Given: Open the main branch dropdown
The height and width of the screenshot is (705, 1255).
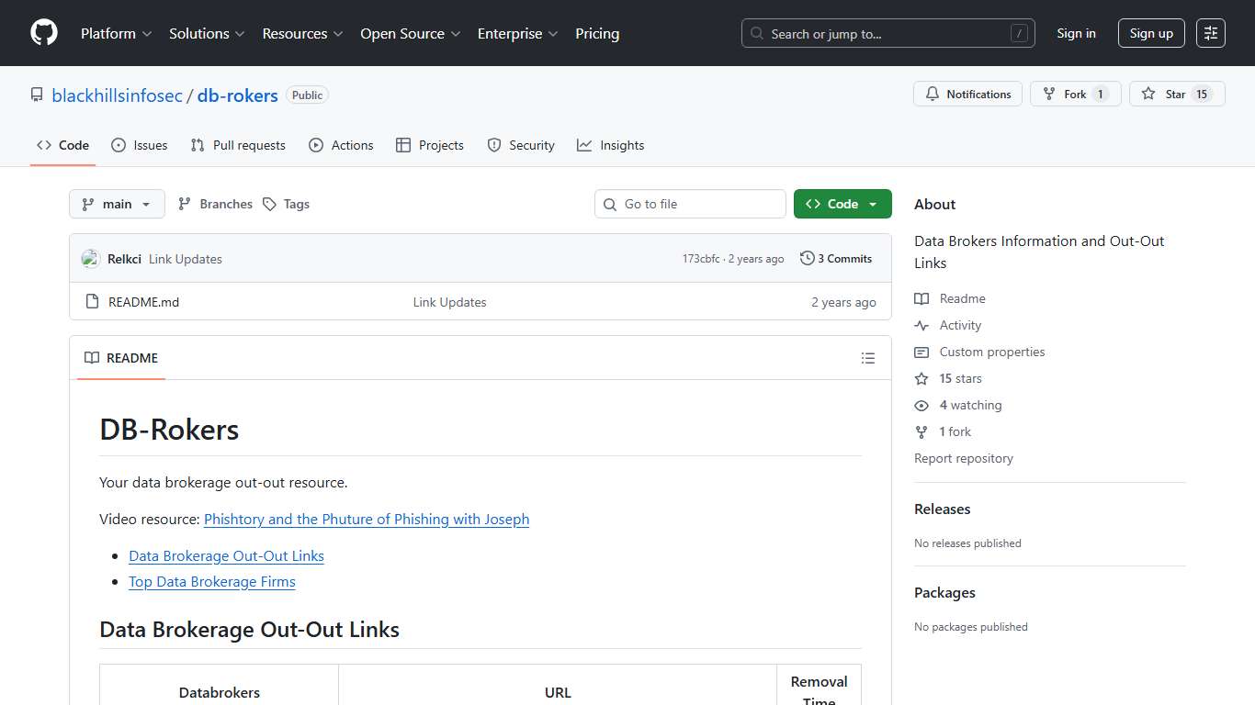Looking at the screenshot, I should click(x=117, y=204).
